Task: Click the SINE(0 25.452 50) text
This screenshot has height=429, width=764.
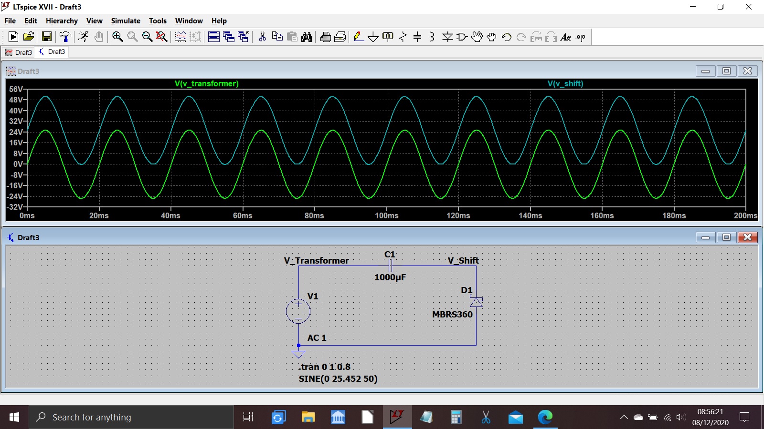Action: [x=338, y=379]
